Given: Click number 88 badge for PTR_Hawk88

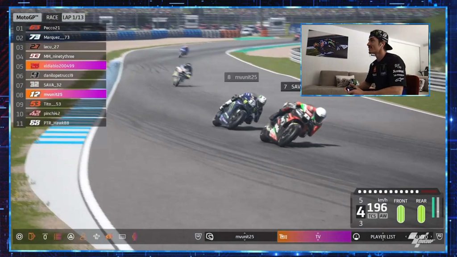Looking at the screenshot, I should 35,123.
